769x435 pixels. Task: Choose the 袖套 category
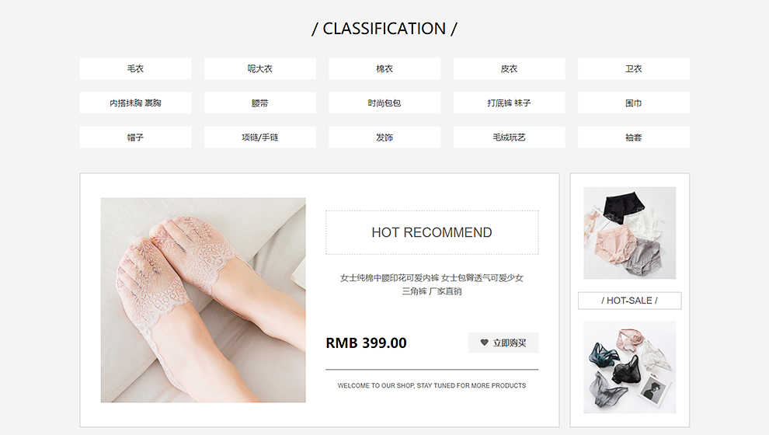[634, 137]
